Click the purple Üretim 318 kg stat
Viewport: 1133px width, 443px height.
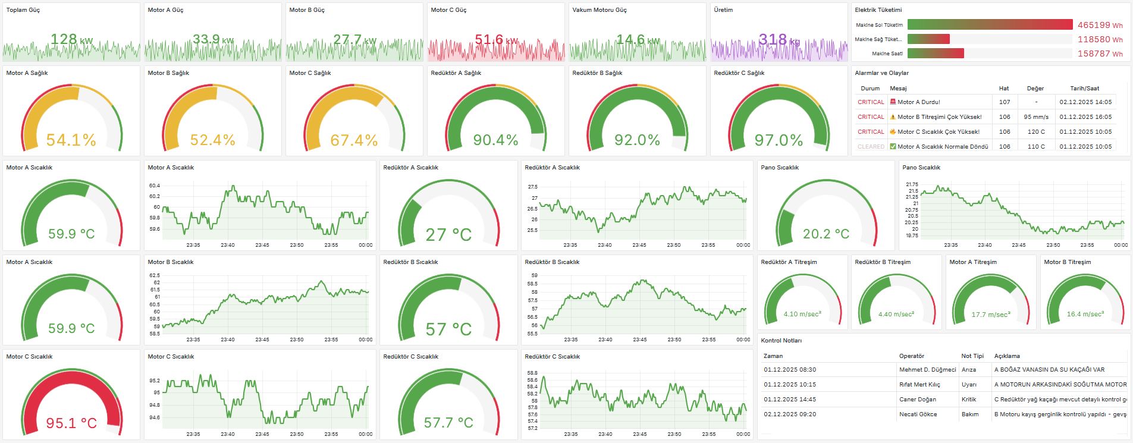pyautogui.click(x=779, y=40)
